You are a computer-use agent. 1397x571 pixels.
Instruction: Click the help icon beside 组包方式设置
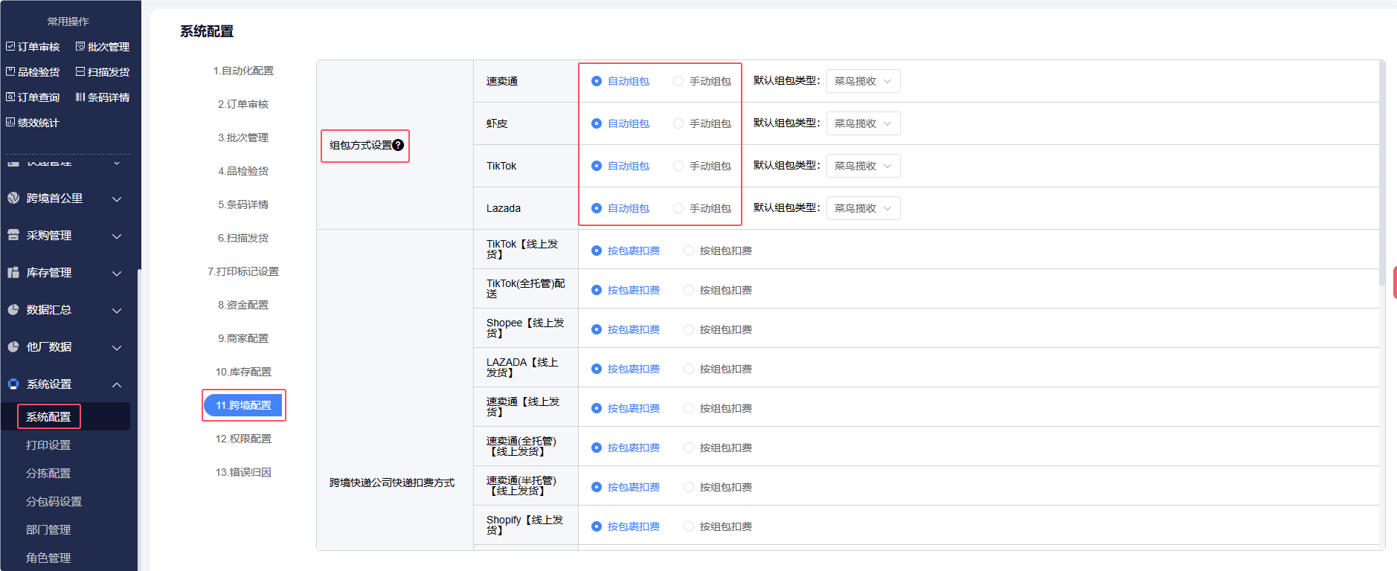point(398,145)
